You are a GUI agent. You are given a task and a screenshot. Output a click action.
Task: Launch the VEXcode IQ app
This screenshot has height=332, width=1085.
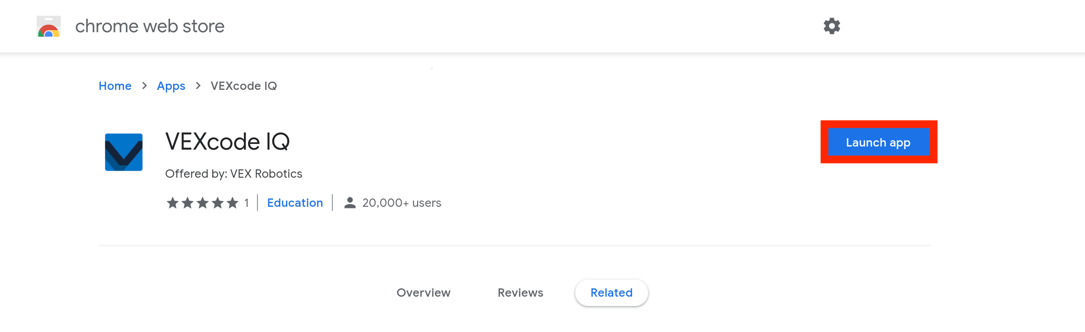pyautogui.click(x=878, y=142)
